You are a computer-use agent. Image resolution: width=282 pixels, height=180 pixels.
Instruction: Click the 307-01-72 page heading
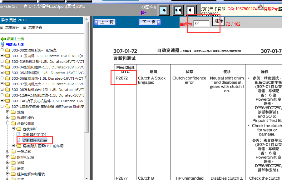pos(125,51)
